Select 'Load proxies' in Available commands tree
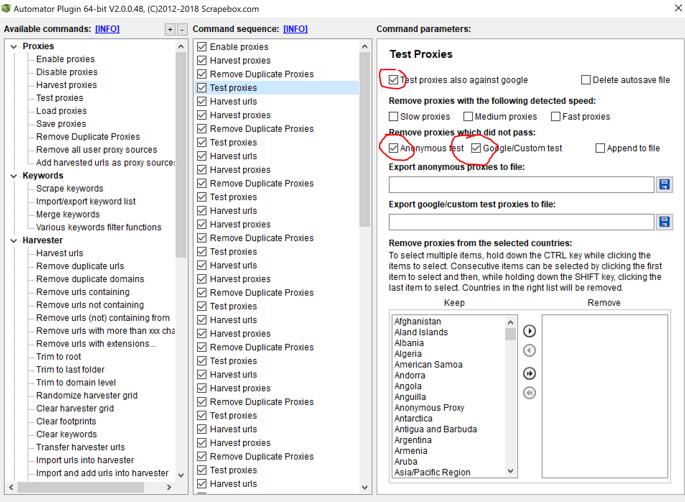 click(61, 111)
